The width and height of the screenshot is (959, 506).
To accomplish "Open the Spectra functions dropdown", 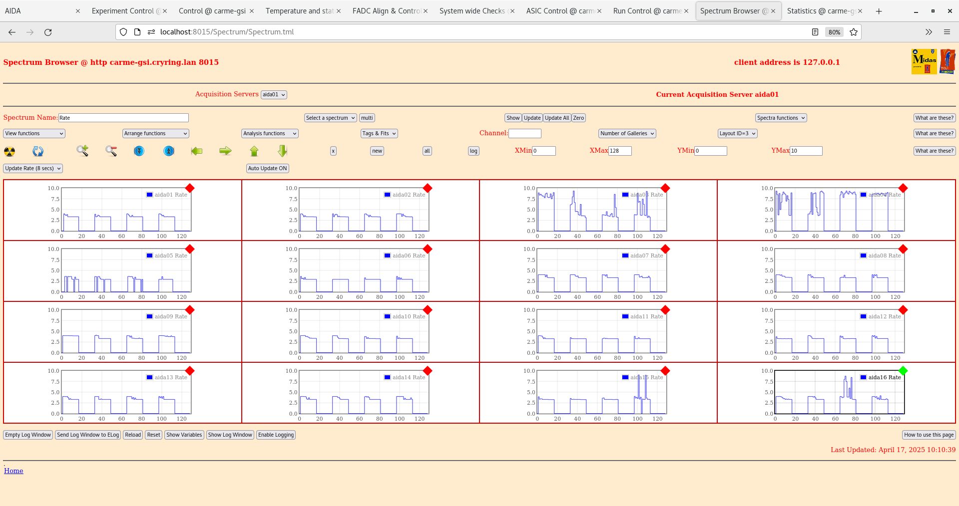I will coord(781,118).
